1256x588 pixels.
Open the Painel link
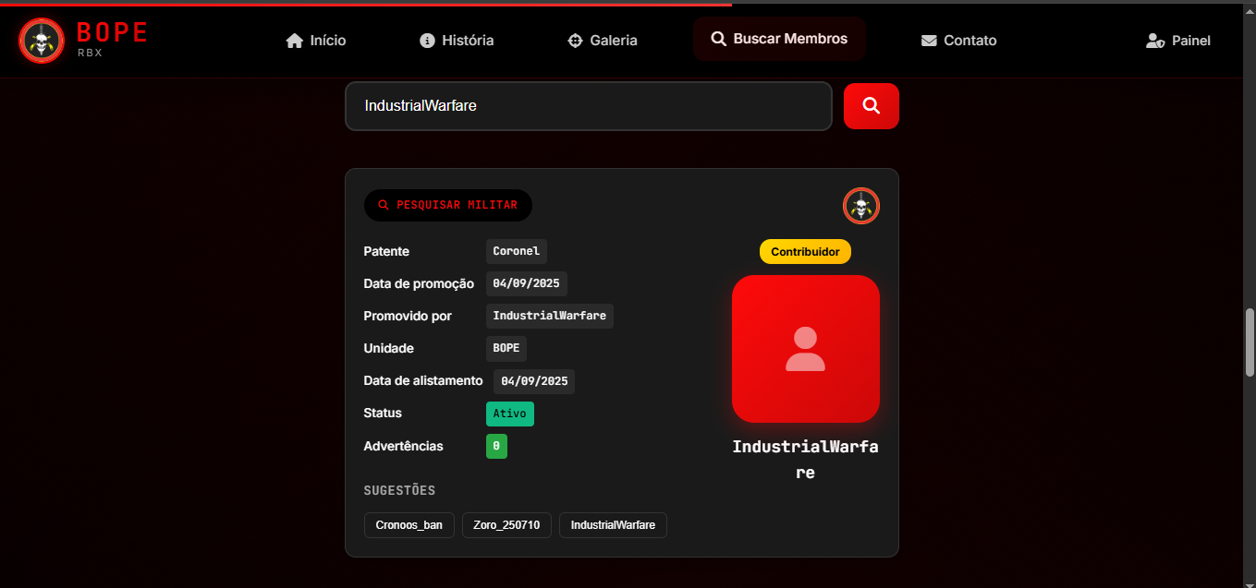(1178, 41)
